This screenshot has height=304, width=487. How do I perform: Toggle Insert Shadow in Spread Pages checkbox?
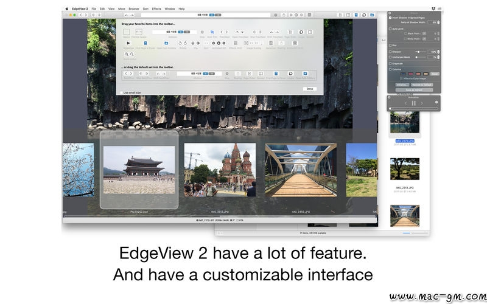click(x=390, y=18)
